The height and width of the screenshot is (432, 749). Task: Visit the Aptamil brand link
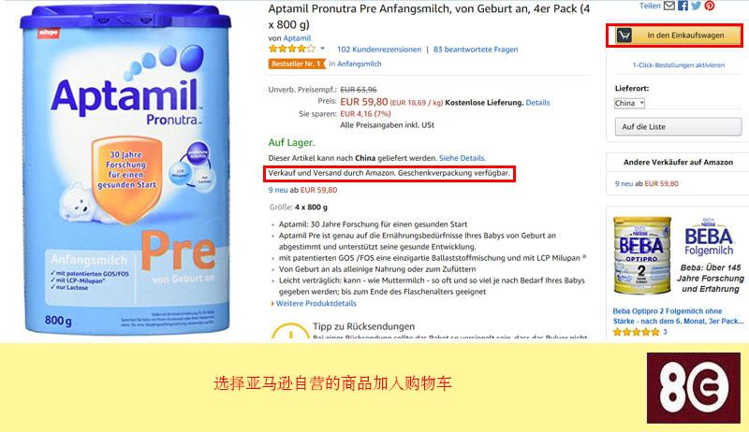click(297, 38)
